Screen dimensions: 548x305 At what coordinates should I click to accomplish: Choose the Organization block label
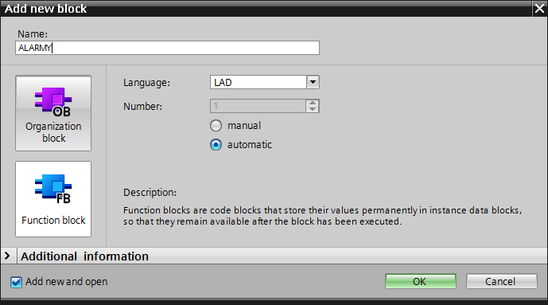click(53, 132)
